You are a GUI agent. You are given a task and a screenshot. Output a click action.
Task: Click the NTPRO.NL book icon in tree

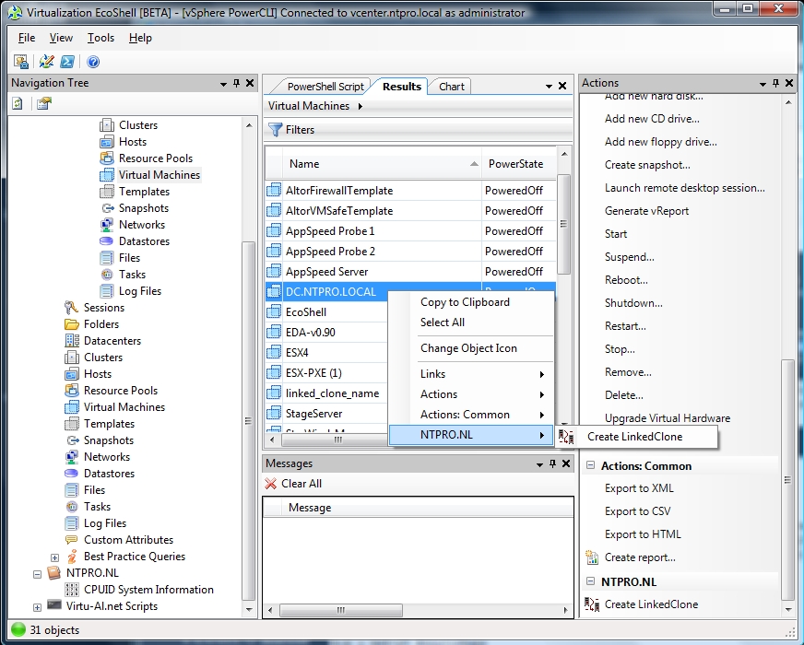pos(54,573)
